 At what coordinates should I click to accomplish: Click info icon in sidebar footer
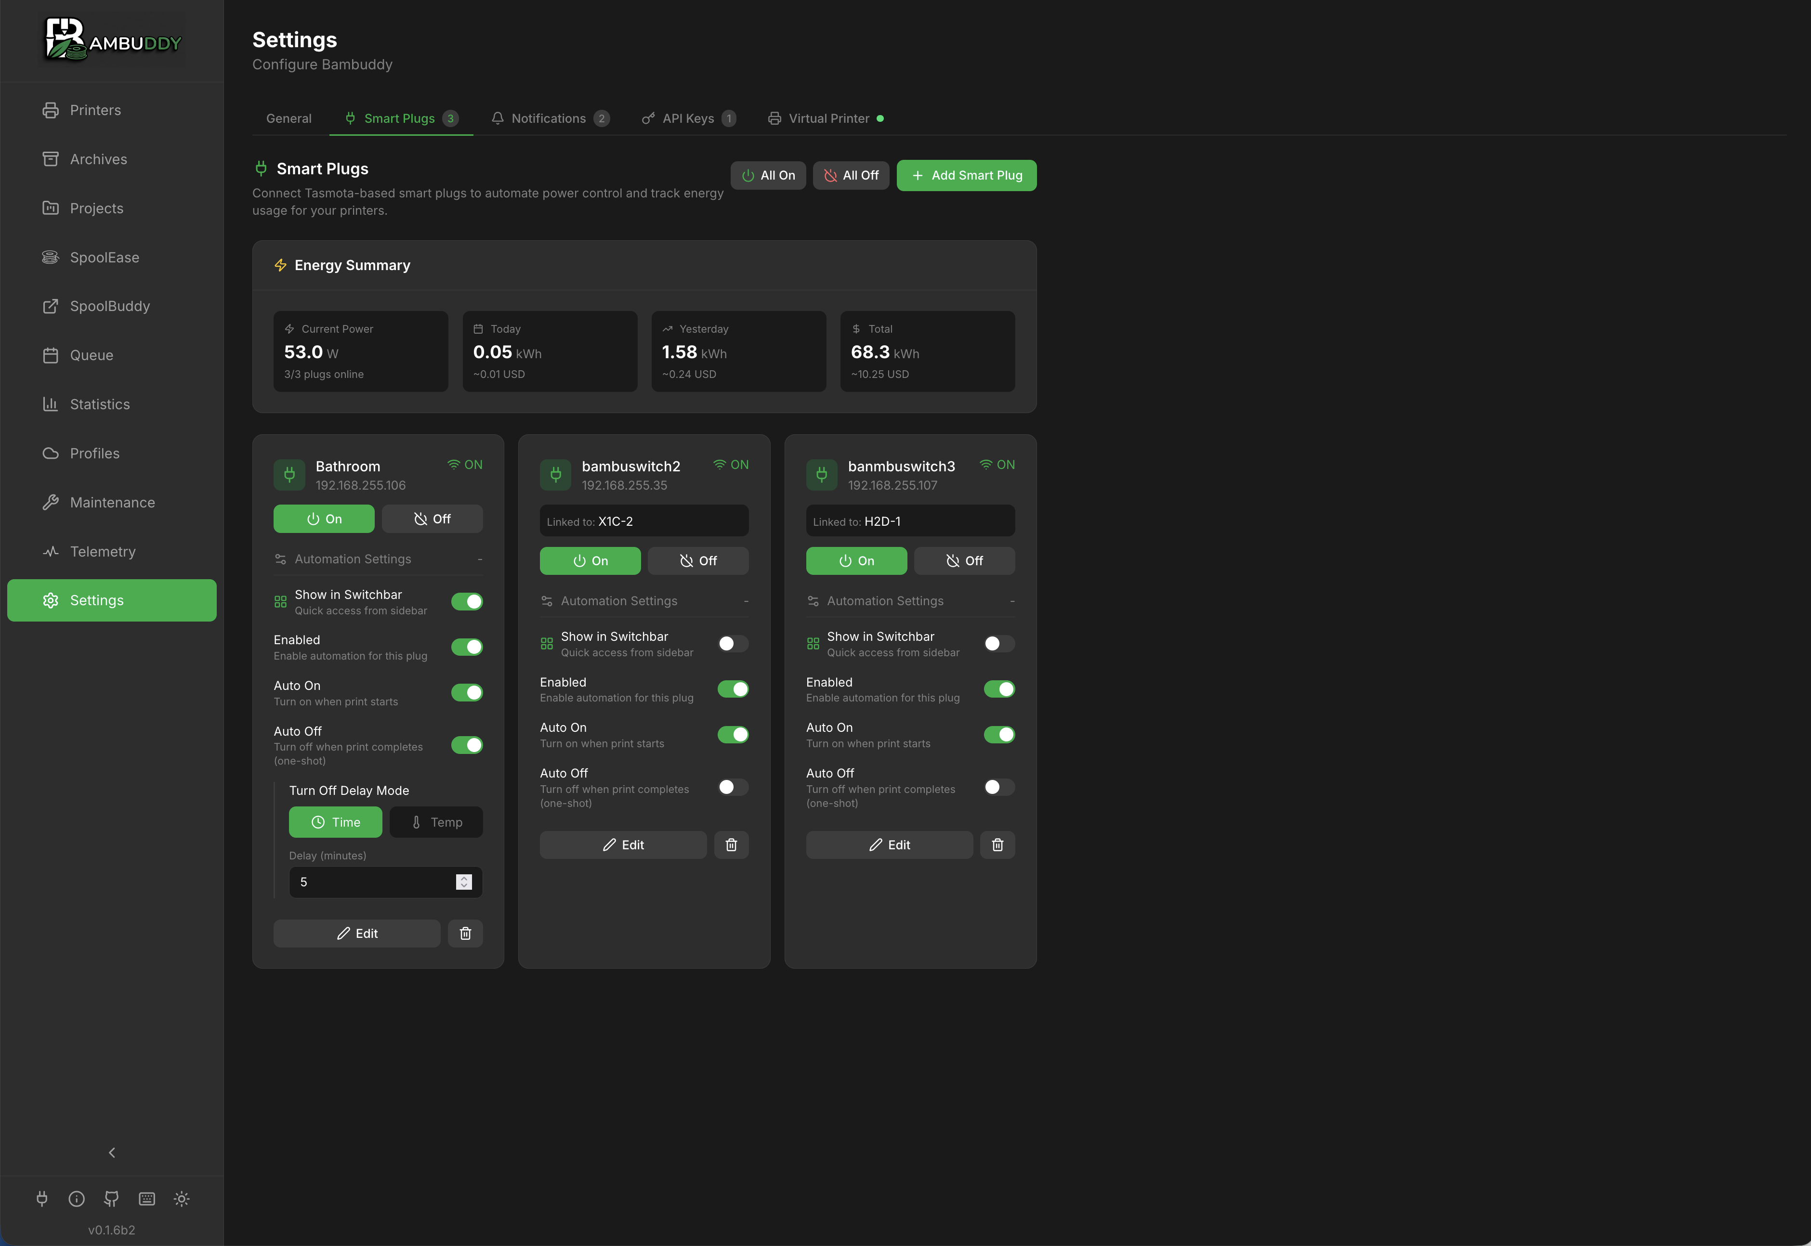click(77, 1198)
